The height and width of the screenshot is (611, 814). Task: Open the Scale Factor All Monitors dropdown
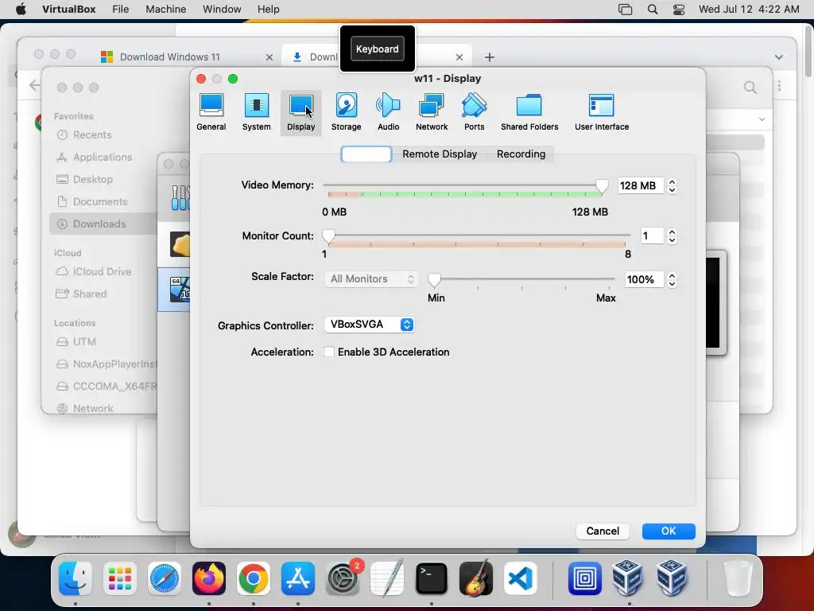pyautogui.click(x=370, y=279)
